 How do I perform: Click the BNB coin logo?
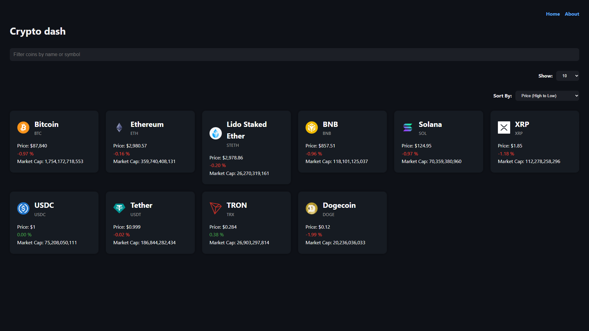312,127
